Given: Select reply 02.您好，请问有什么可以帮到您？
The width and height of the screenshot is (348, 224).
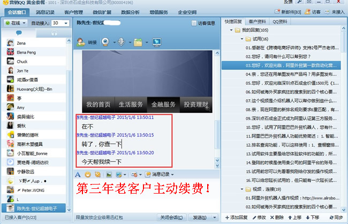Looking at the screenshot, I should 281,57.
